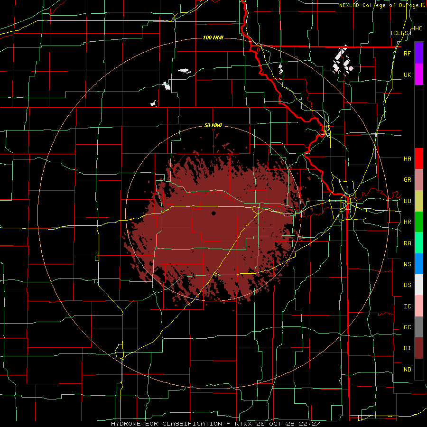This screenshot has width=427, height=427.
Task: Click the black radar site dot
Action: coord(213,213)
